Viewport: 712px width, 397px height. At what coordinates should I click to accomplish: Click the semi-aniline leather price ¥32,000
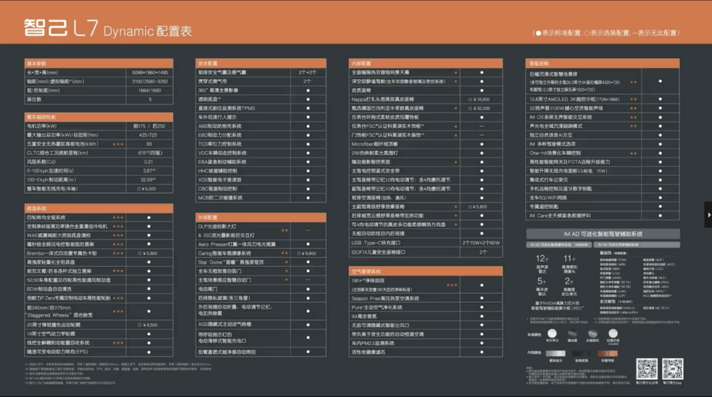479,108
